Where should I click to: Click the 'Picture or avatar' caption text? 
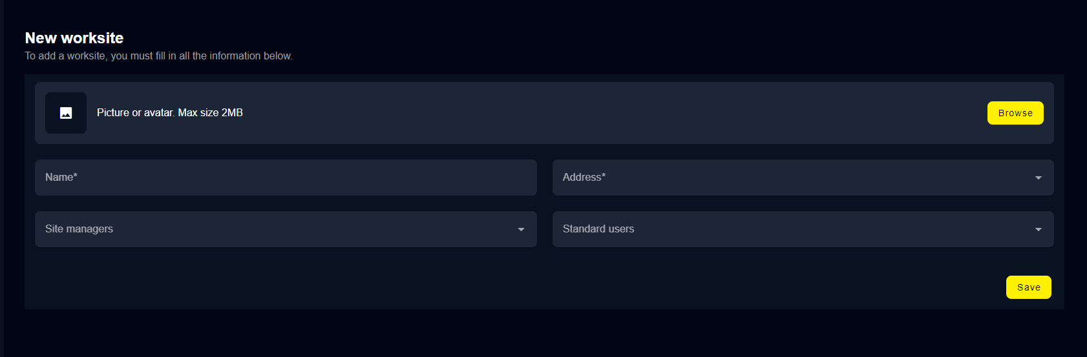[x=136, y=112]
